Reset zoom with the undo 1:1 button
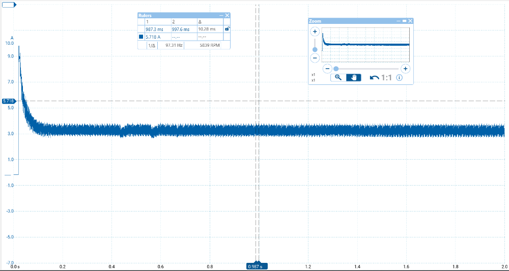509x271 pixels. (381, 78)
